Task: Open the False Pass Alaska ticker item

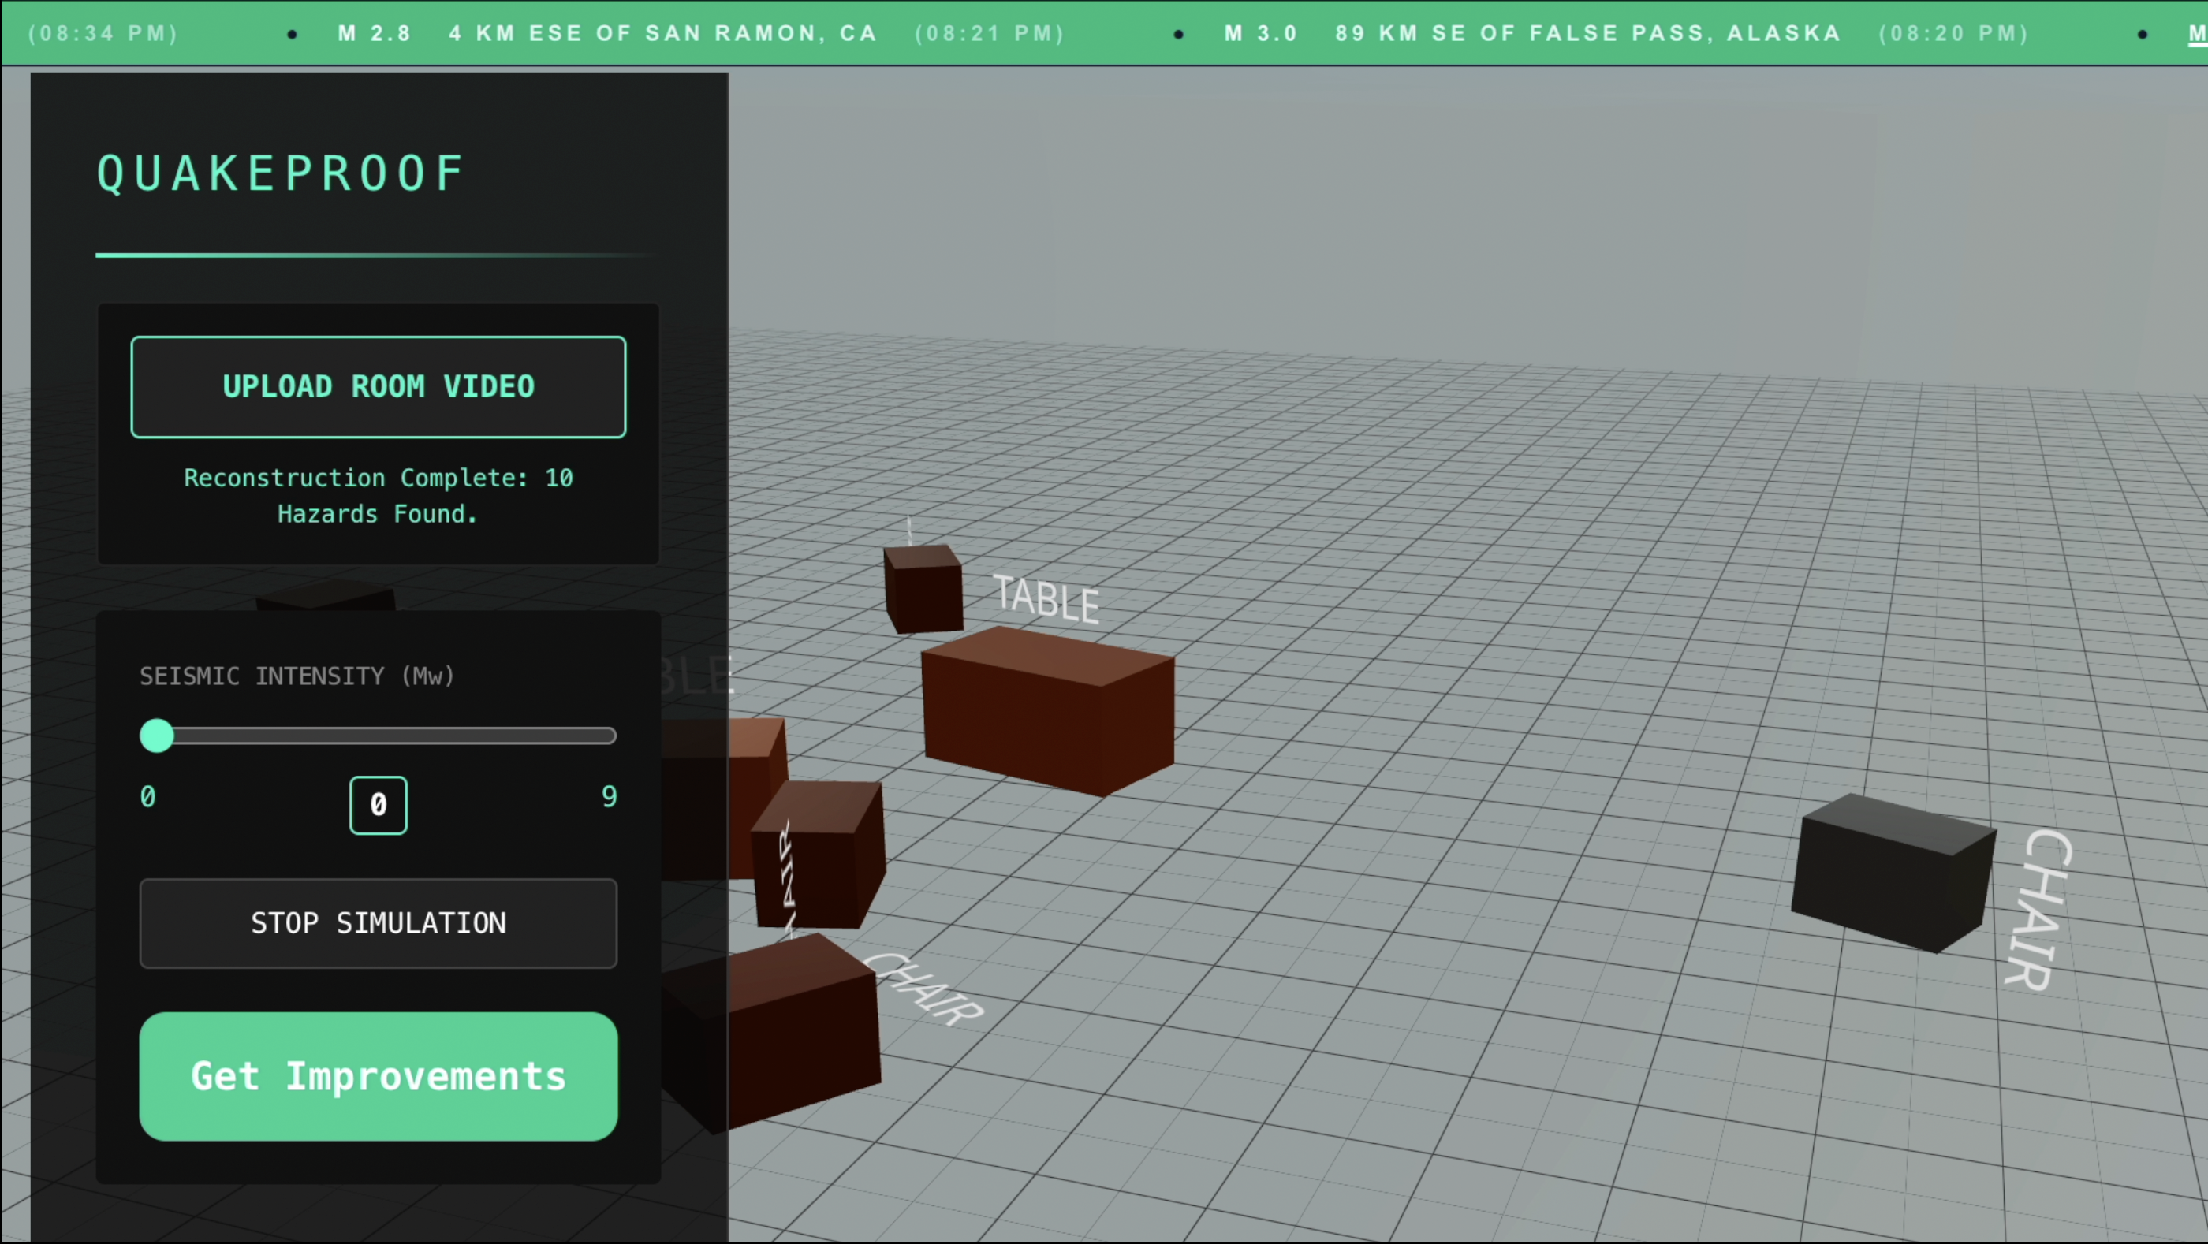Action: pyautogui.click(x=1587, y=33)
